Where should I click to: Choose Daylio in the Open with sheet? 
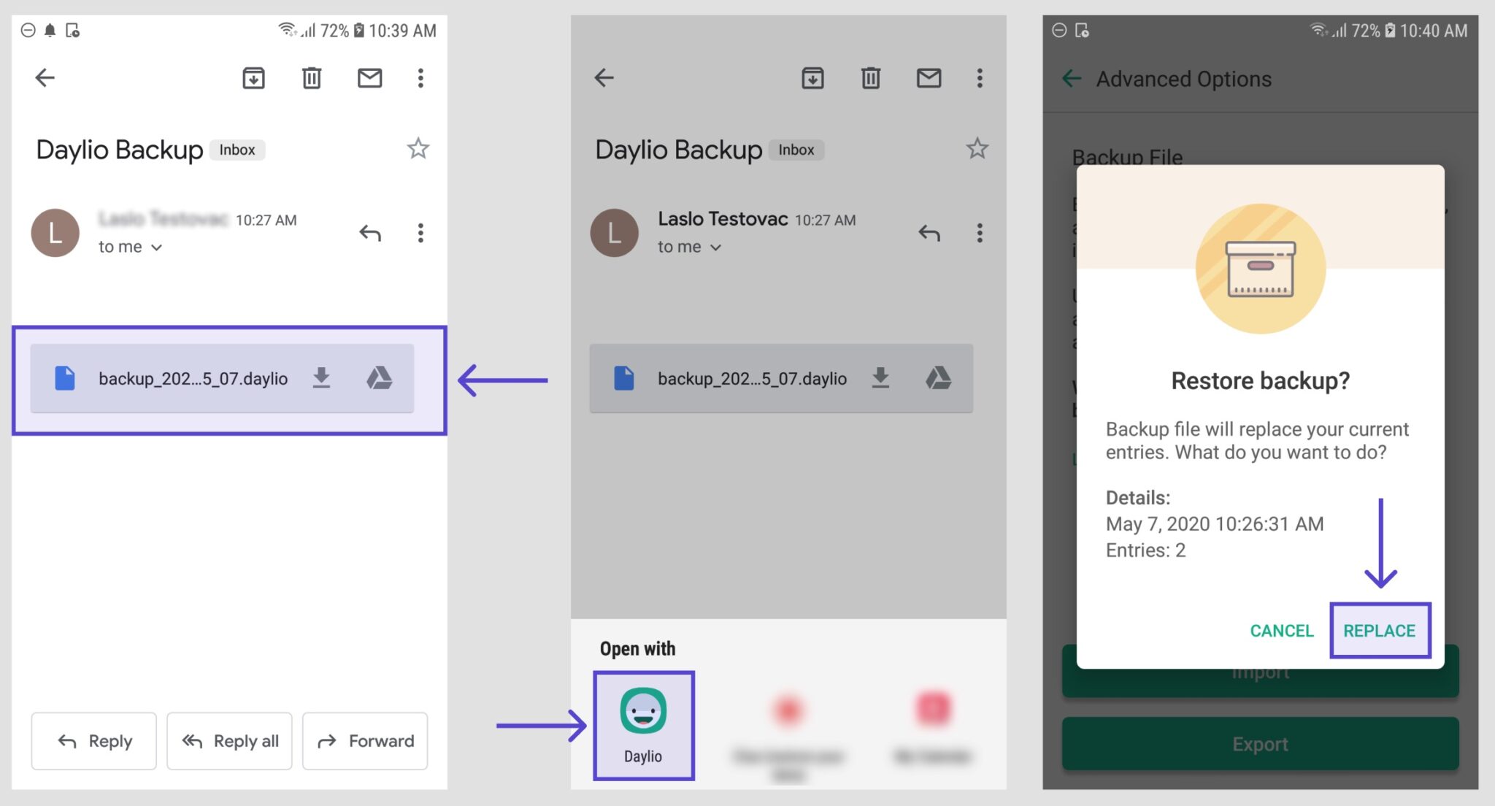(643, 726)
